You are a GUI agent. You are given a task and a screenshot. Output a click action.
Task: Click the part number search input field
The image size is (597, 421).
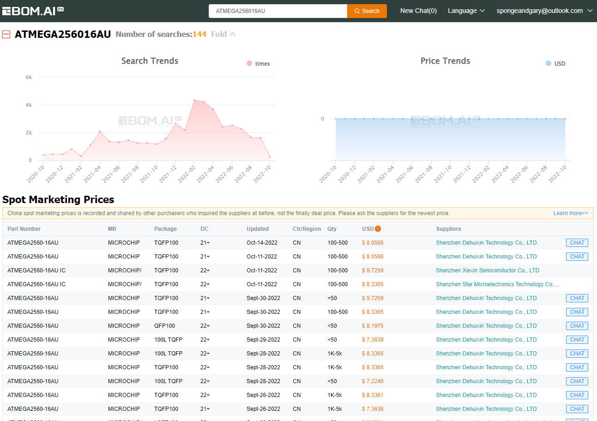click(x=278, y=11)
